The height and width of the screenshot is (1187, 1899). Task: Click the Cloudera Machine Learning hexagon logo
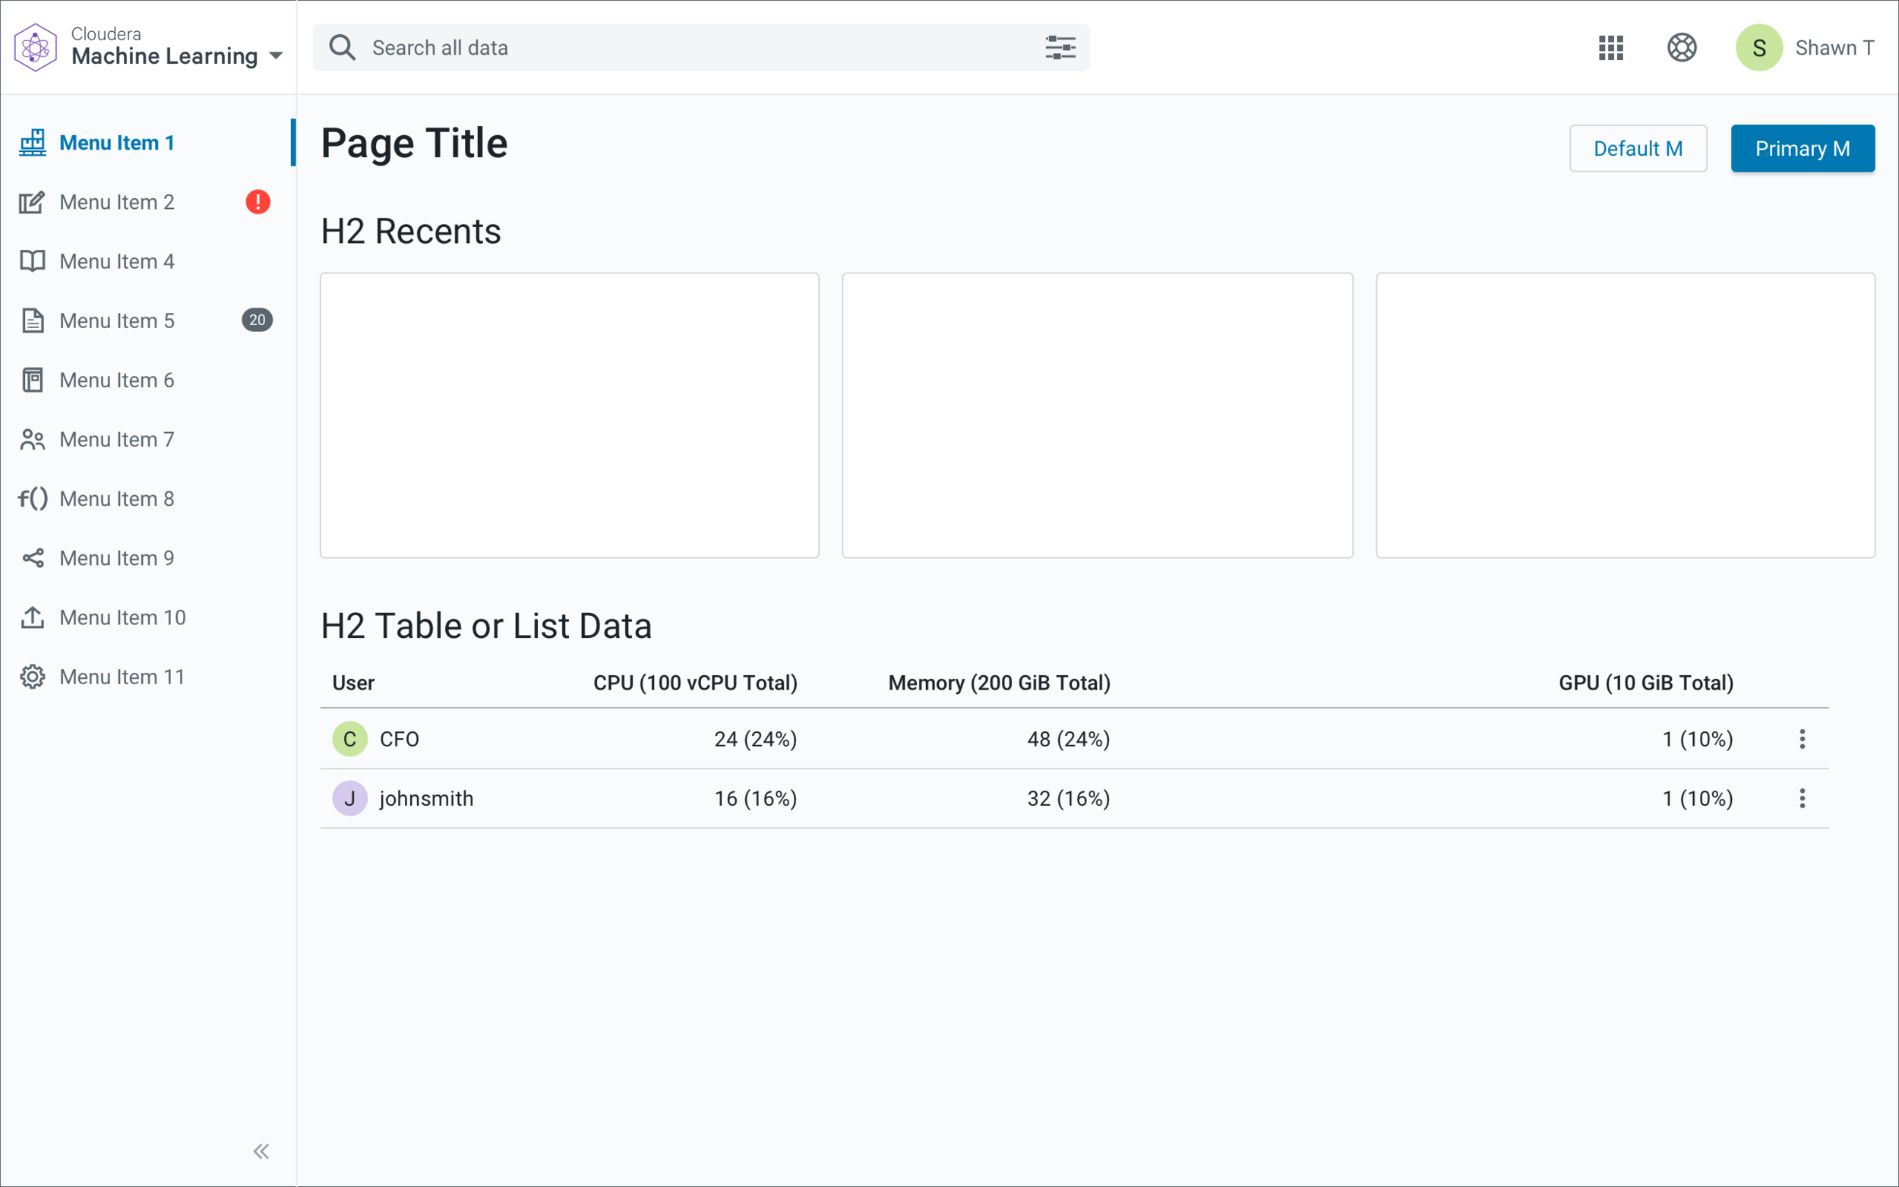(36, 47)
